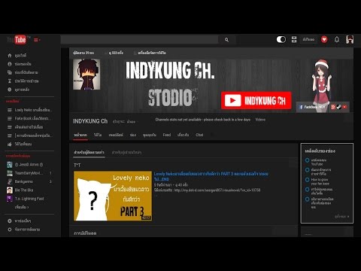The width and height of the screenshot is (361, 271).
Task: Open the notifications bell
Action: [337, 39]
